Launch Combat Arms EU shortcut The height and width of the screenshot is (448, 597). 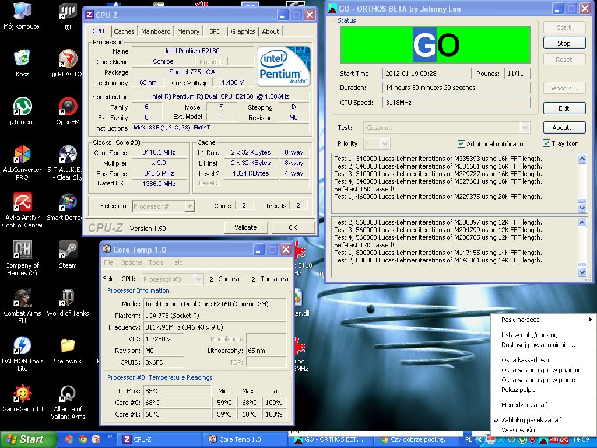point(23,297)
